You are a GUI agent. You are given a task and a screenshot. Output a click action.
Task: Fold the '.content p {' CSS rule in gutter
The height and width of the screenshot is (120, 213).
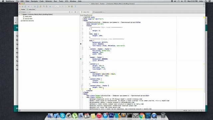pos(83,64)
